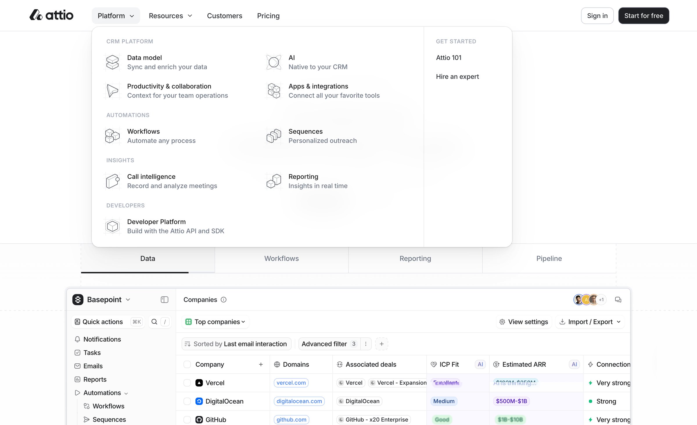The width and height of the screenshot is (697, 425).
Task: Click the Call intelligence icon
Action: tap(112, 181)
